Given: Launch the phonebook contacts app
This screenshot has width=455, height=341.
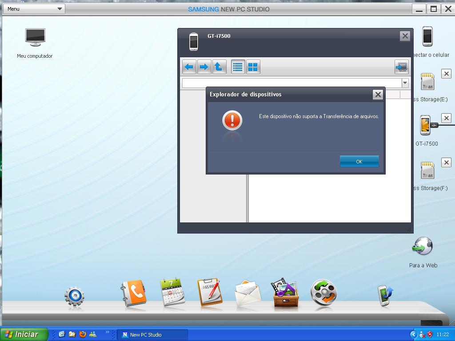Looking at the screenshot, I should 133,293.
